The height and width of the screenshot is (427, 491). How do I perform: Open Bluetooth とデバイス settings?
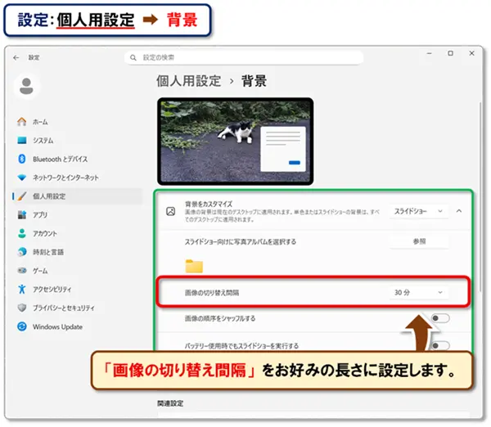click(x=77, y=159)
